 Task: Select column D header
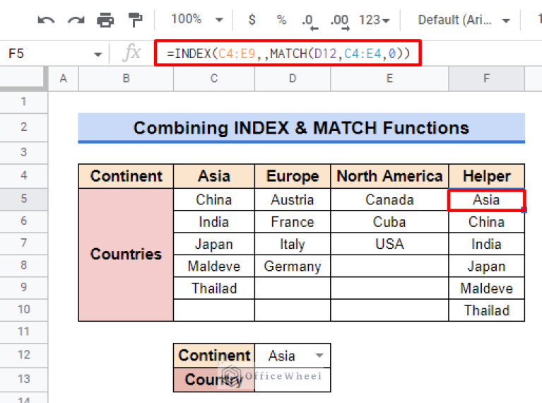point(293,78)
